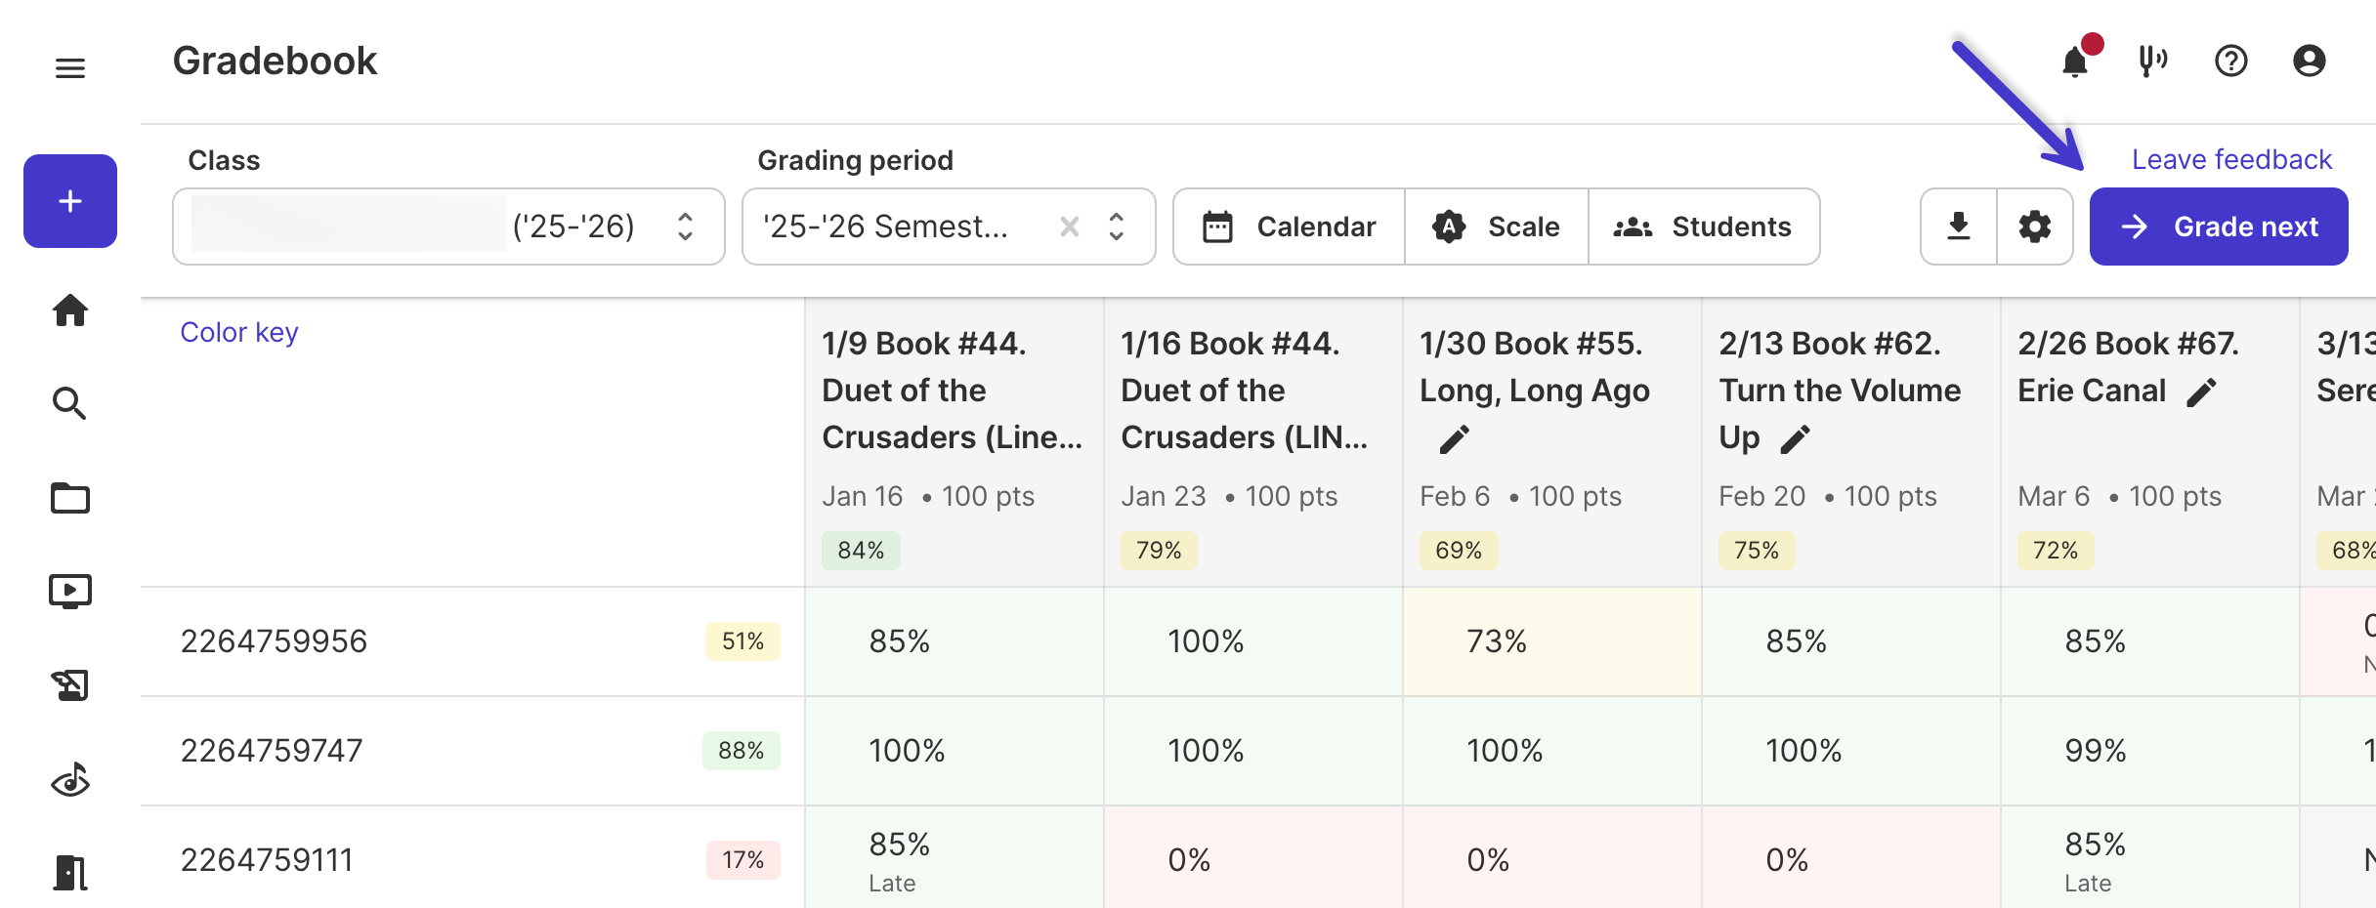
Task: Open 2264759956's 85% Turn the Volume Up grade
Action: click(1851, 641)
